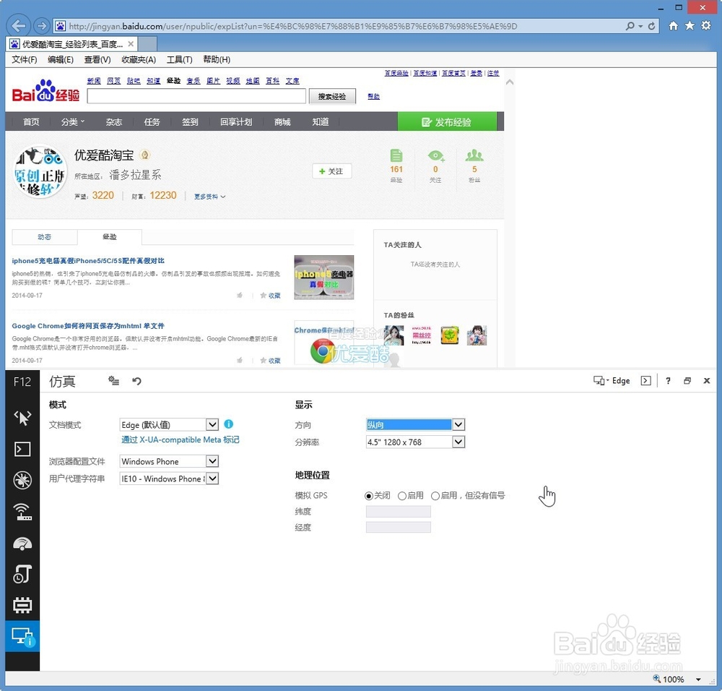Click the reset emulation settings arrow icon
This screenshot has width=722, height=691.
pos(136,381)
